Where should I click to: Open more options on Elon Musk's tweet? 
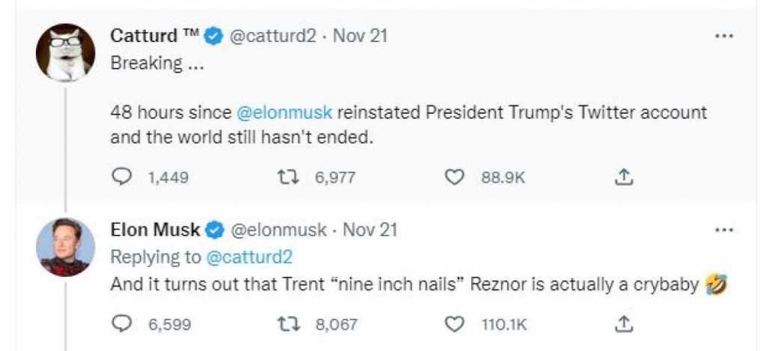724,229
